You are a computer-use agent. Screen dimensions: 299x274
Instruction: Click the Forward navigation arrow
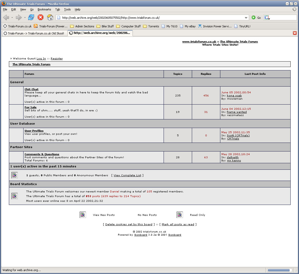pos(19,17)
